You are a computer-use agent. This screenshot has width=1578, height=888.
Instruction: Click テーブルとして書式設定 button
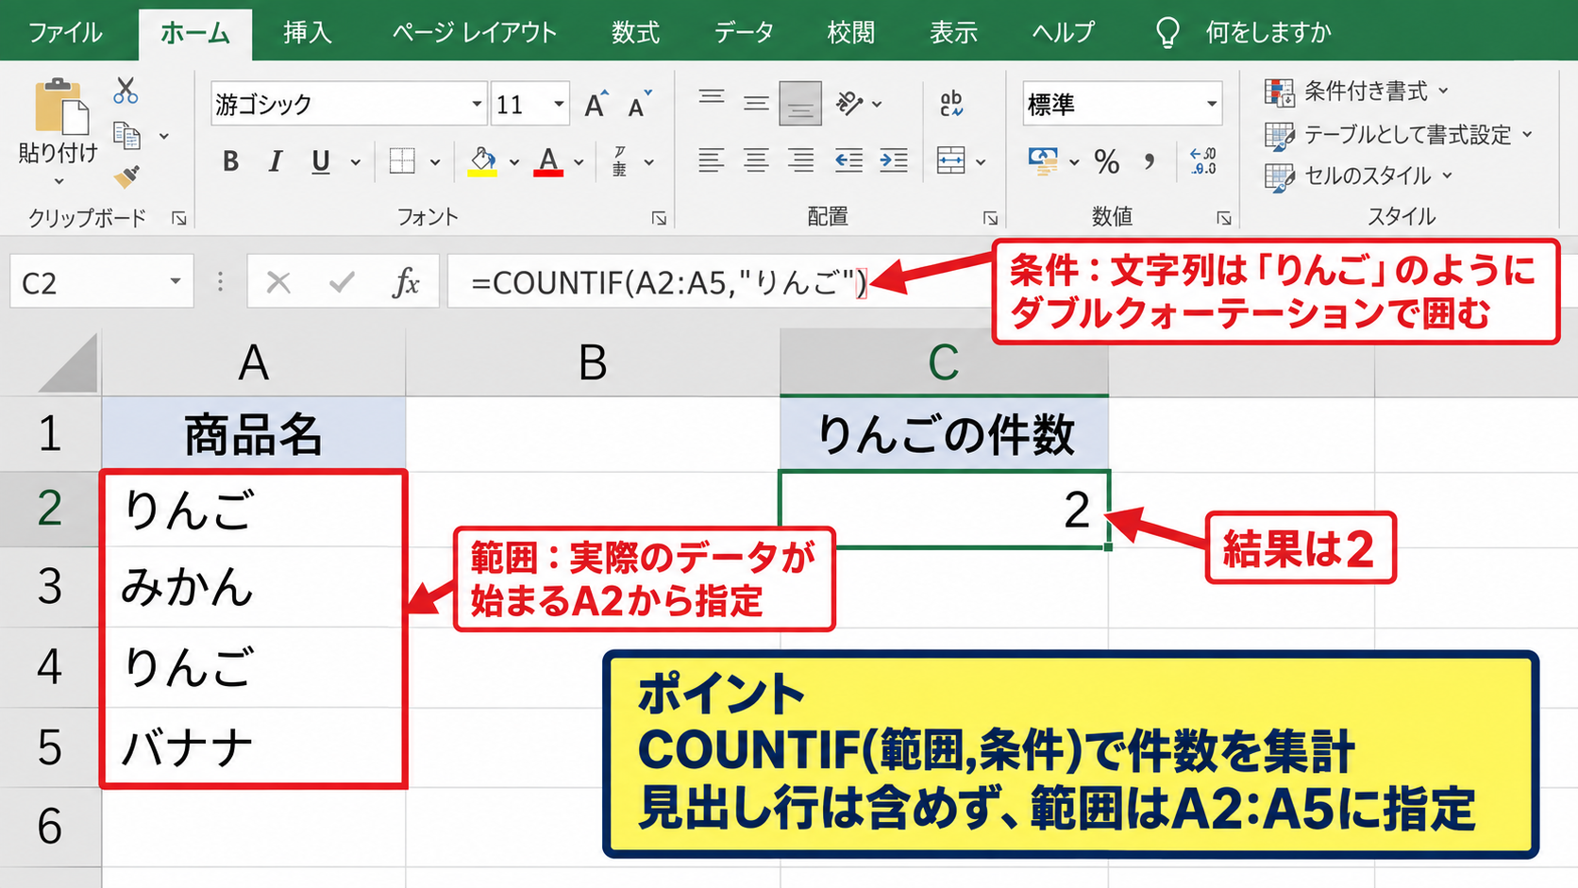tap(1398, 135)
